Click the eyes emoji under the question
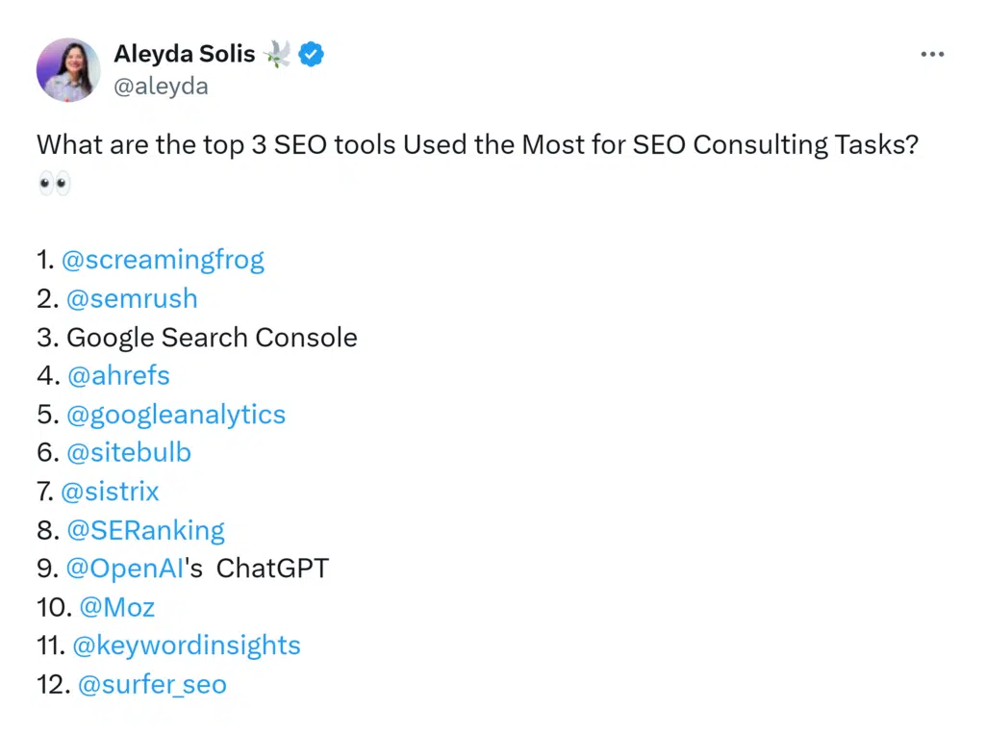Image resolution: width=985 pixels, height=734 pixels. (x=54, y=184)
